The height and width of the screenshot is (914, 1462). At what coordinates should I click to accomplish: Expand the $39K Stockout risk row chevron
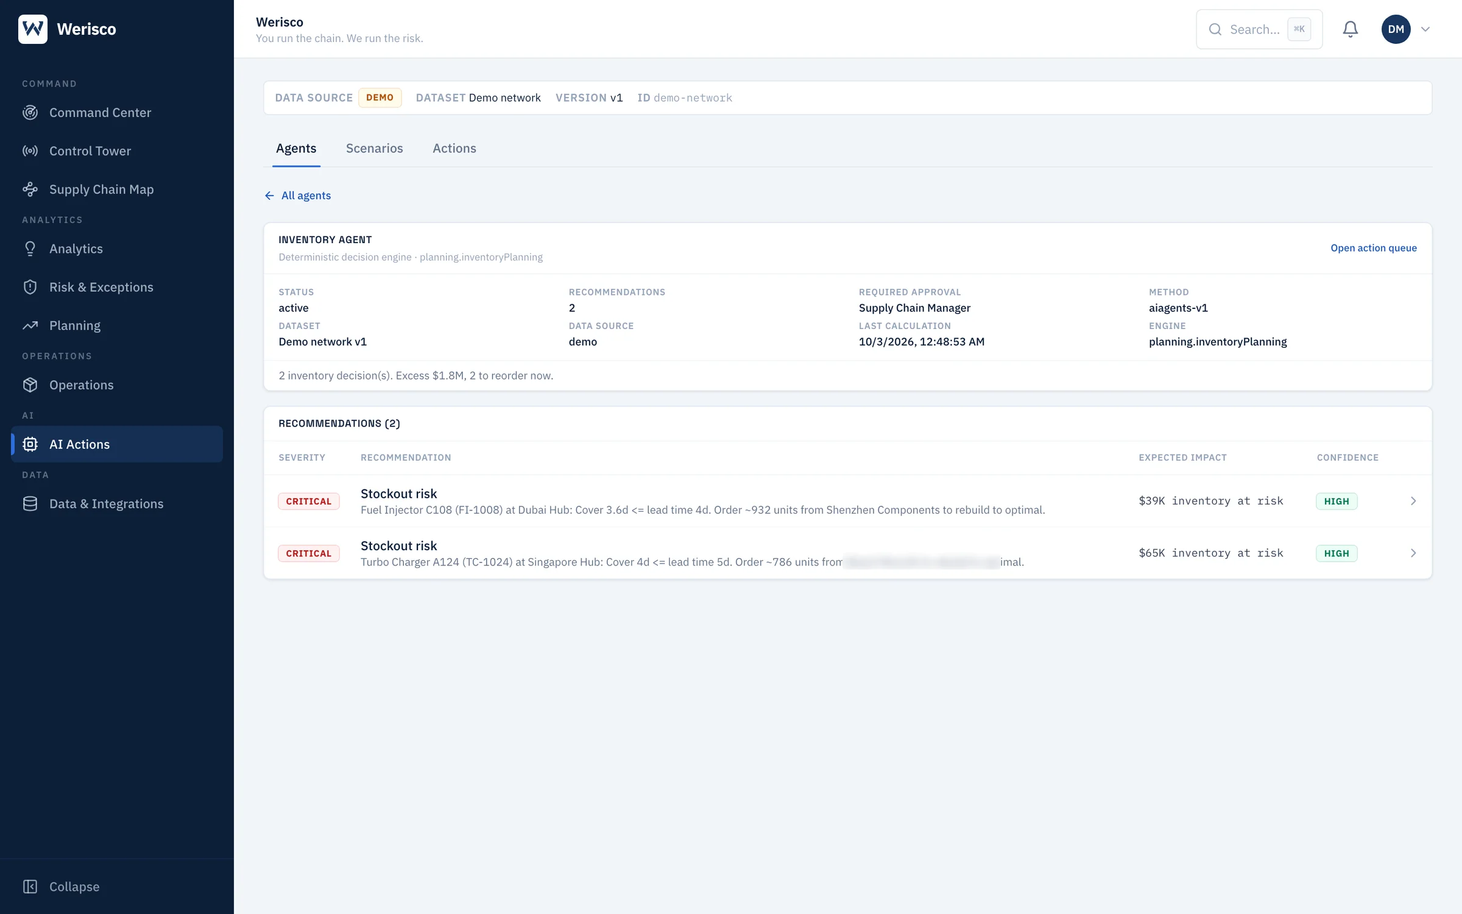point(1413,501)
